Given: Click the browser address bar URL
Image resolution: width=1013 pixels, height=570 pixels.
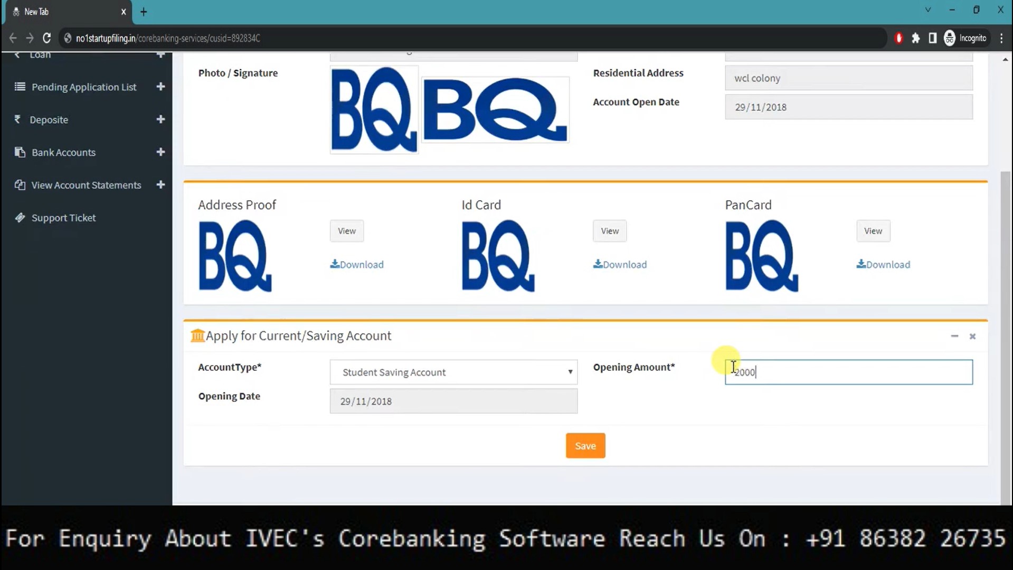Looking at the screenshot, I should click(x=168, y=38).
